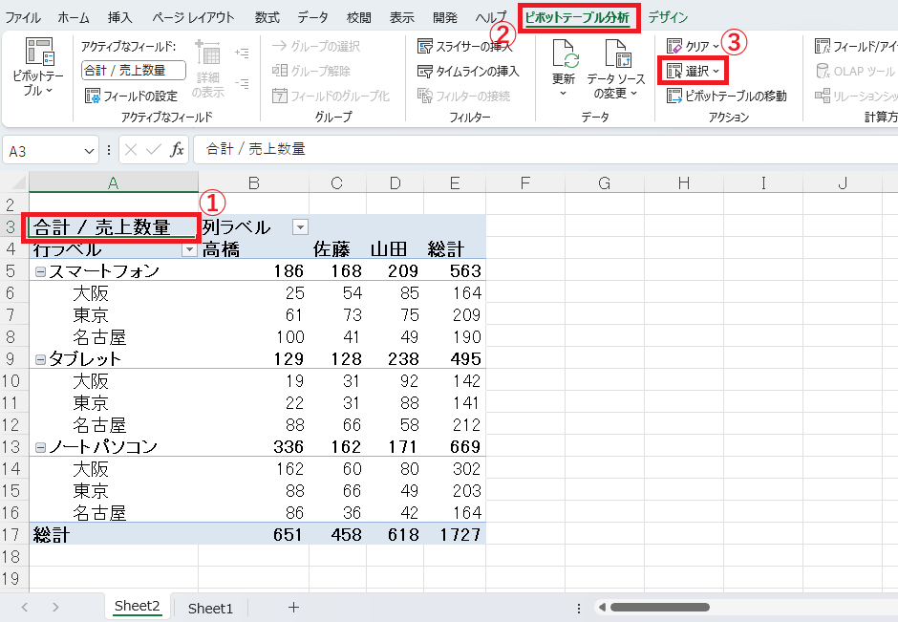The image size is (898, 622).
Task: Click ピボットテーブルの移動 icon
Action: (674, 96)
